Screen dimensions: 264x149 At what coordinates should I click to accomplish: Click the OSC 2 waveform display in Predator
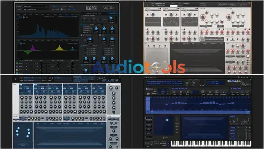[171, 22]
